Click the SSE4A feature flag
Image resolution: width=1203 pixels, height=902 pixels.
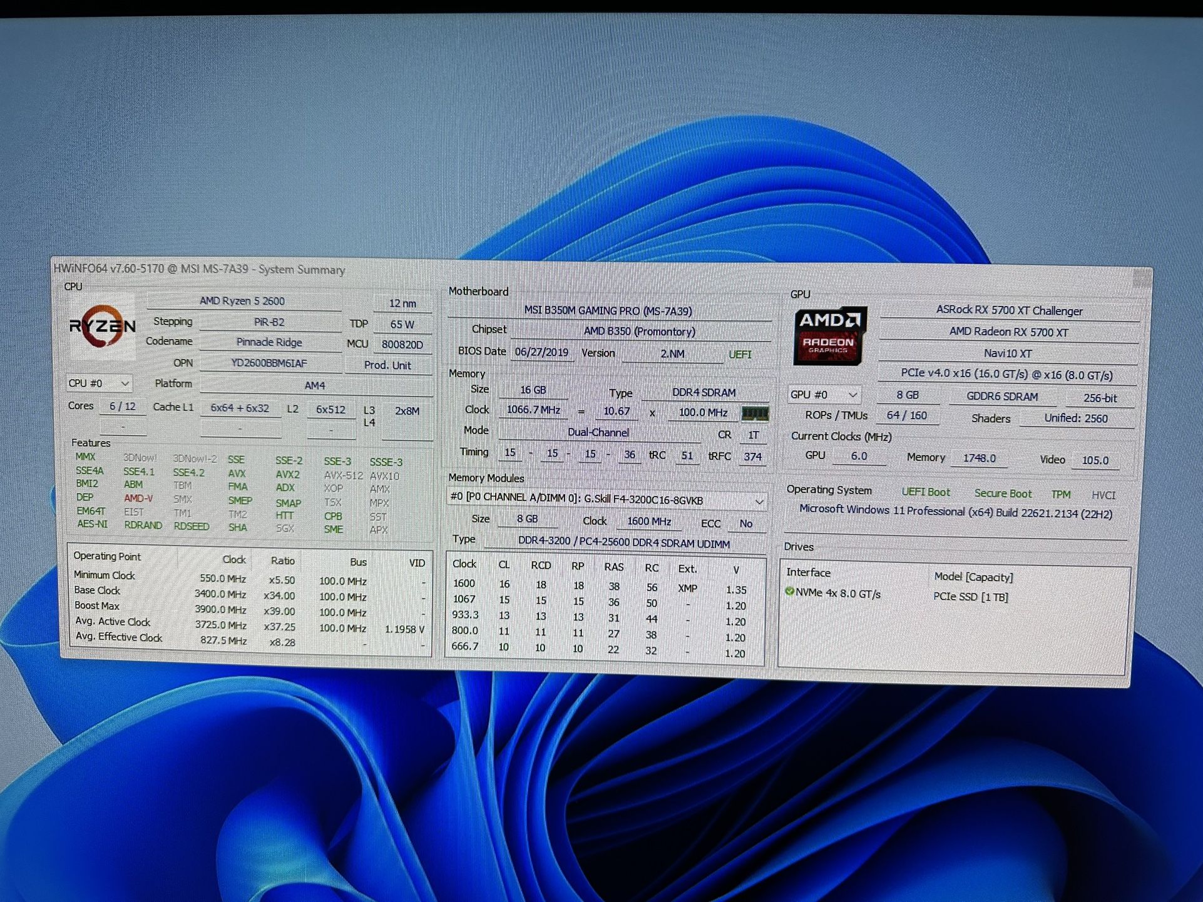click(x=90, y=471)
